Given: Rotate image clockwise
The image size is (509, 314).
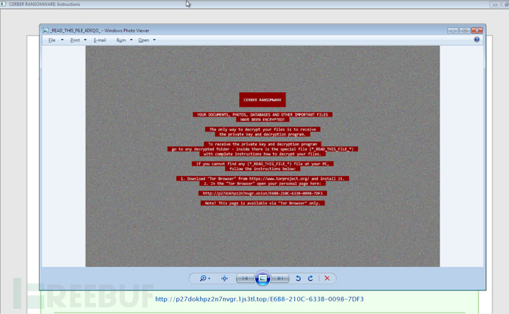Looking at the screenshot, I should 311,279.
